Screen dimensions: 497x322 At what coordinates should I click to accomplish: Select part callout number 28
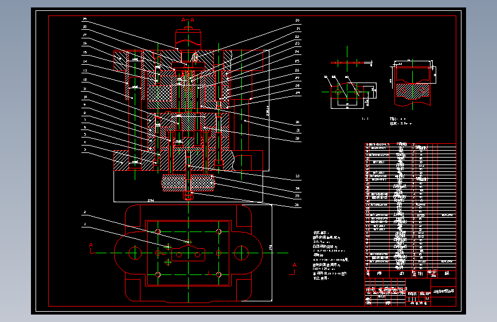pos(298,85)
